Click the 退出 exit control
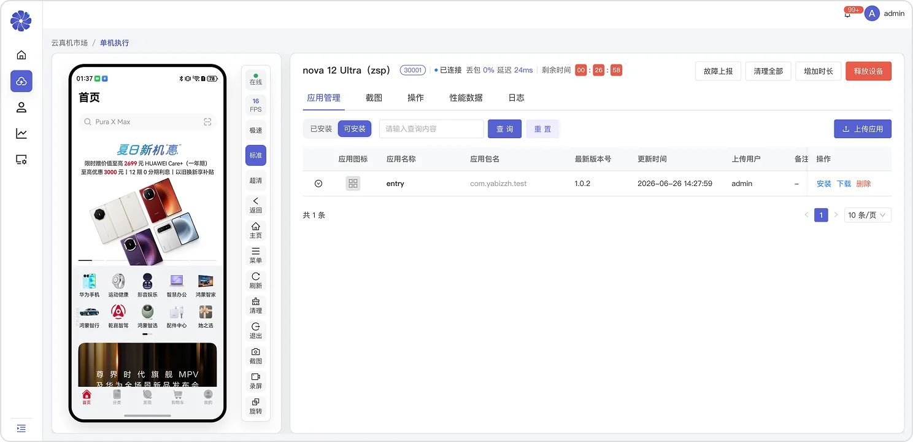Image resolution: width=913 pixels, height=442 pixels. coord(256,331)
